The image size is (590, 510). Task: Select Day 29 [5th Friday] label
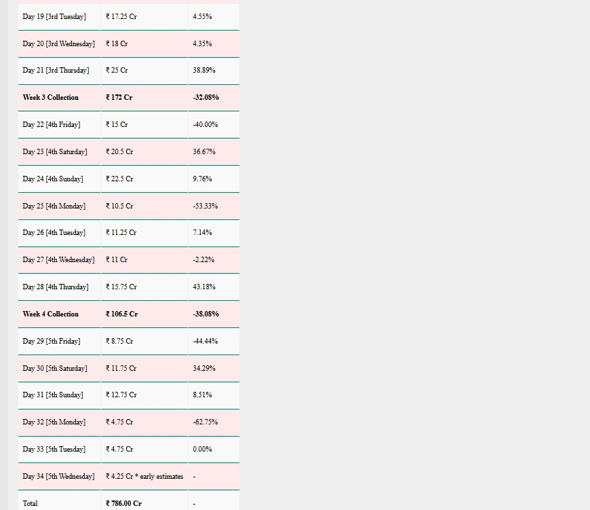pos(52,342)
